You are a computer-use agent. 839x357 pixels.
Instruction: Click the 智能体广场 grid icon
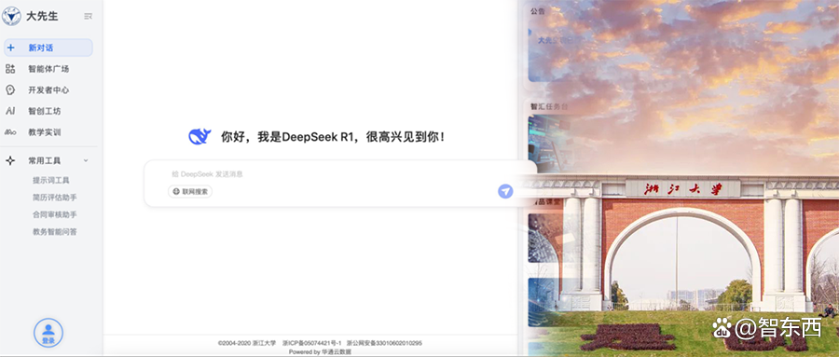10,68
